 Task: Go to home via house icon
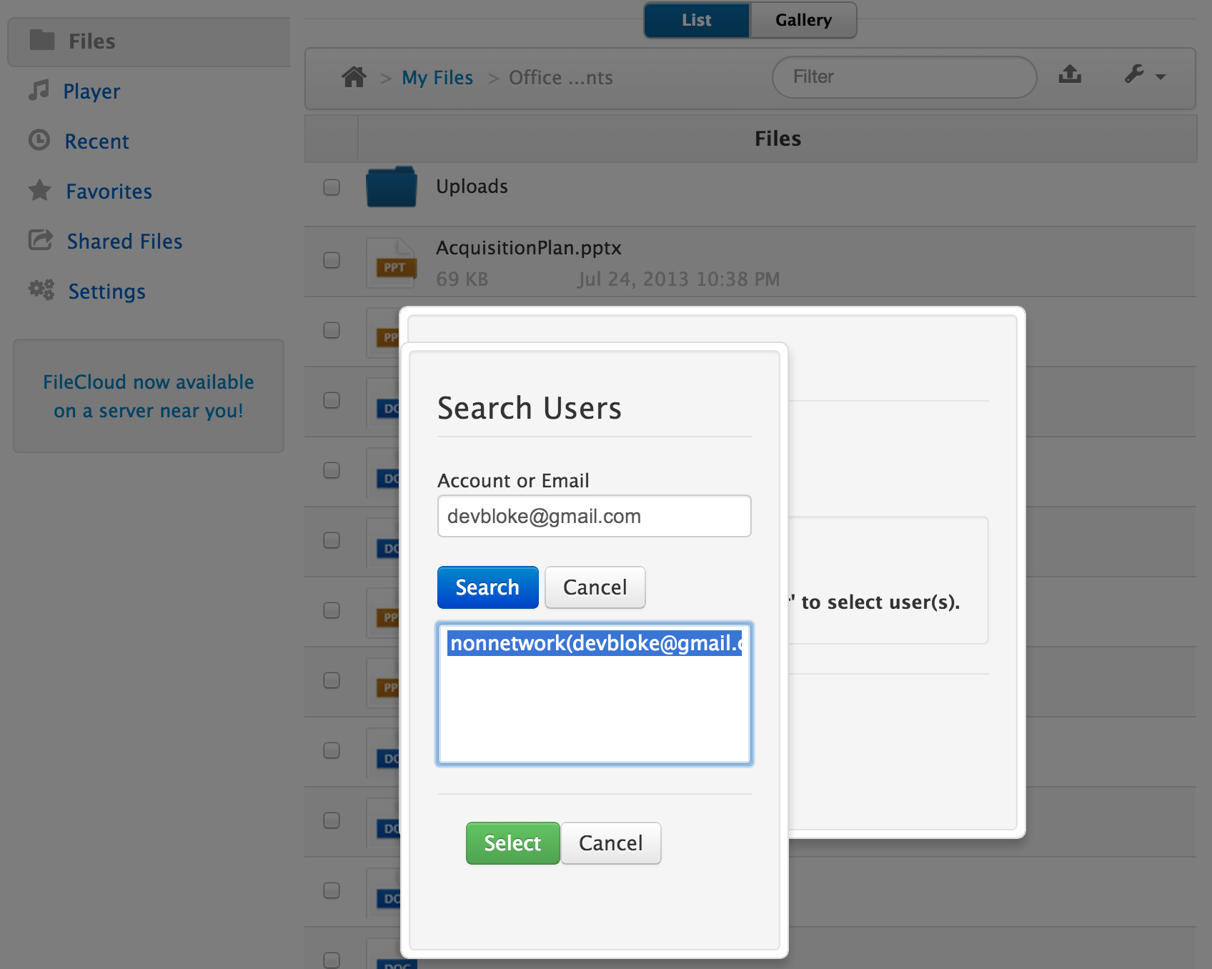point(354,76)
